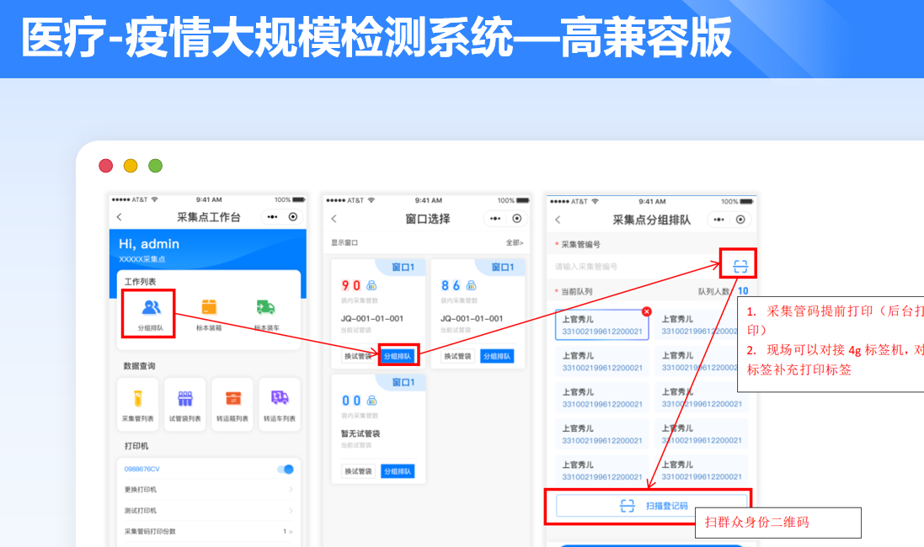Expand the 测试打印机 row
Viewport: 924px width, 547px height.
pos(209,511)
